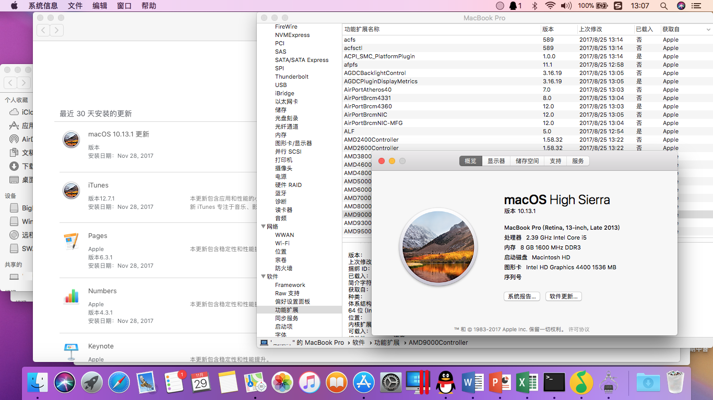Image resolution: width=713 pixels, height=400 pixels.
Task: Click the 系统报告... button
Action: click(522, 296)
